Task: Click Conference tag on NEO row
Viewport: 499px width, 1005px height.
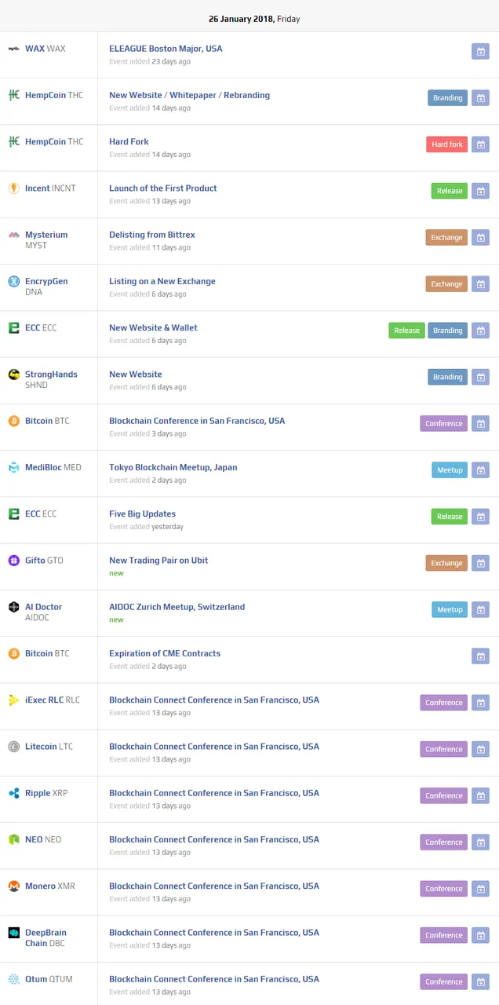Action: click(x=443, y=842)
